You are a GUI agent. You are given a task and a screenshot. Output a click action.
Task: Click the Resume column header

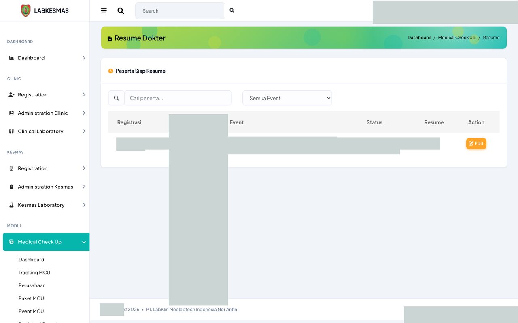pos(434,122)
